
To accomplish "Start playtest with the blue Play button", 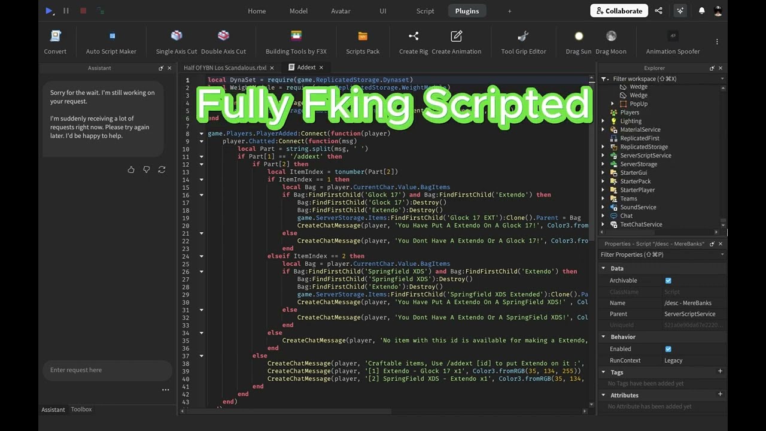I will (x=49, y=11).
